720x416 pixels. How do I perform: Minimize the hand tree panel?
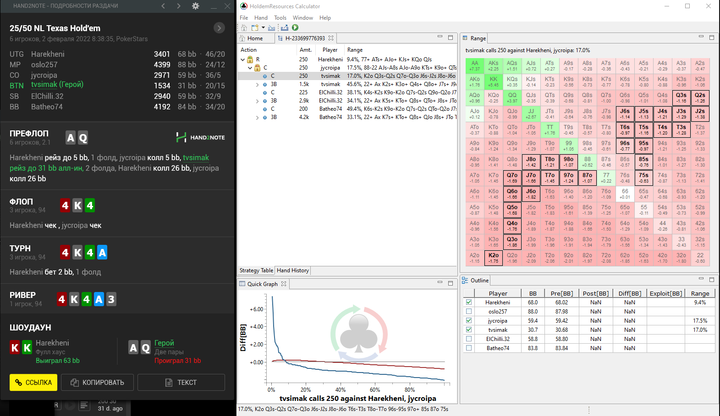tap(440, 37)
